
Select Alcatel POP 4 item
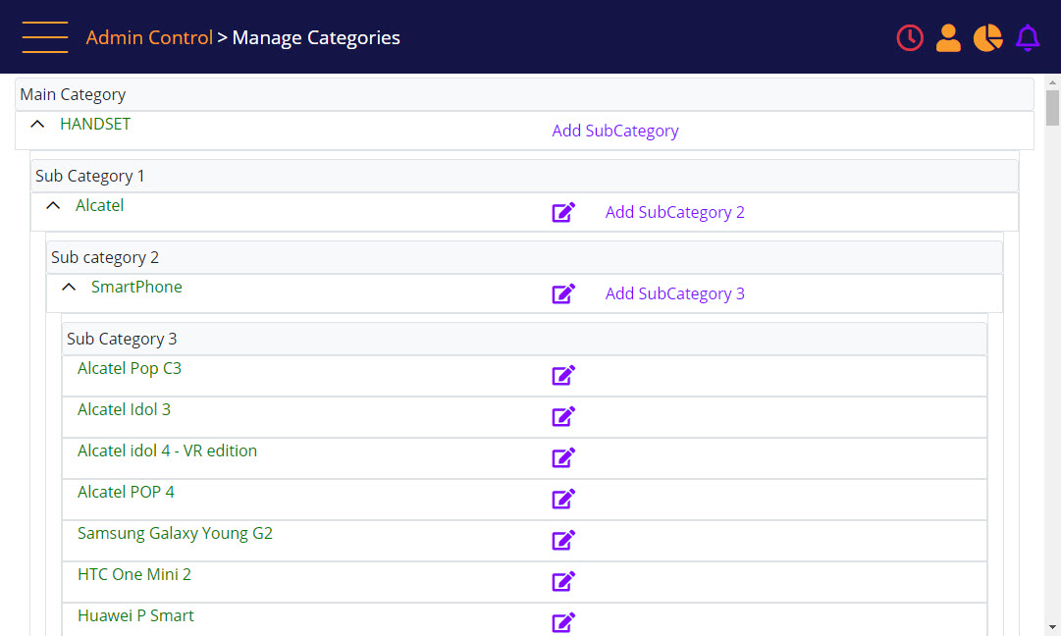click(126, 493)
